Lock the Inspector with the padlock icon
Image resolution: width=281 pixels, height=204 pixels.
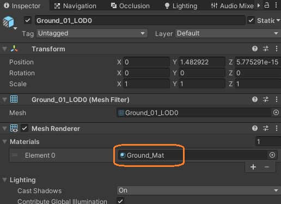point(266,5)
